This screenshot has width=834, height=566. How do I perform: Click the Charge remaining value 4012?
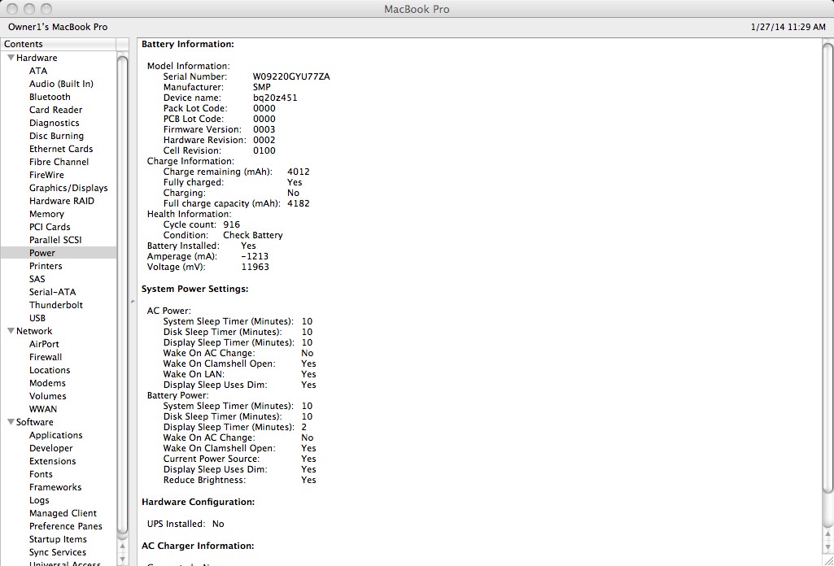coord(299,172)
